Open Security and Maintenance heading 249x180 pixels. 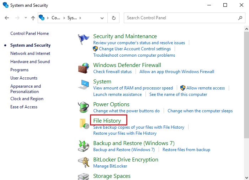coord(125,36)
